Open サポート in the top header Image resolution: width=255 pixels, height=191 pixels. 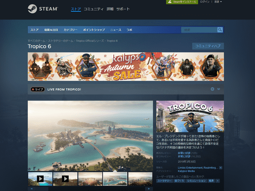click(123, 9)
